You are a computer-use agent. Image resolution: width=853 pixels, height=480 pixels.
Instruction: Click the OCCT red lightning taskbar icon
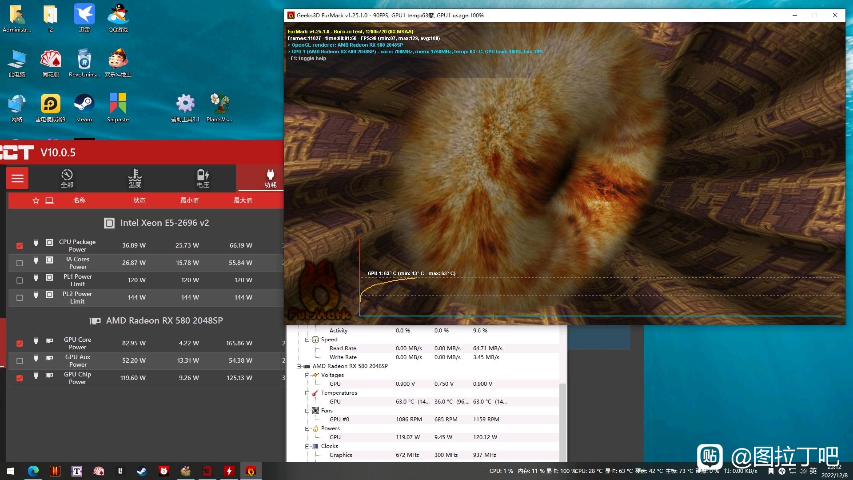coord(229,471)
